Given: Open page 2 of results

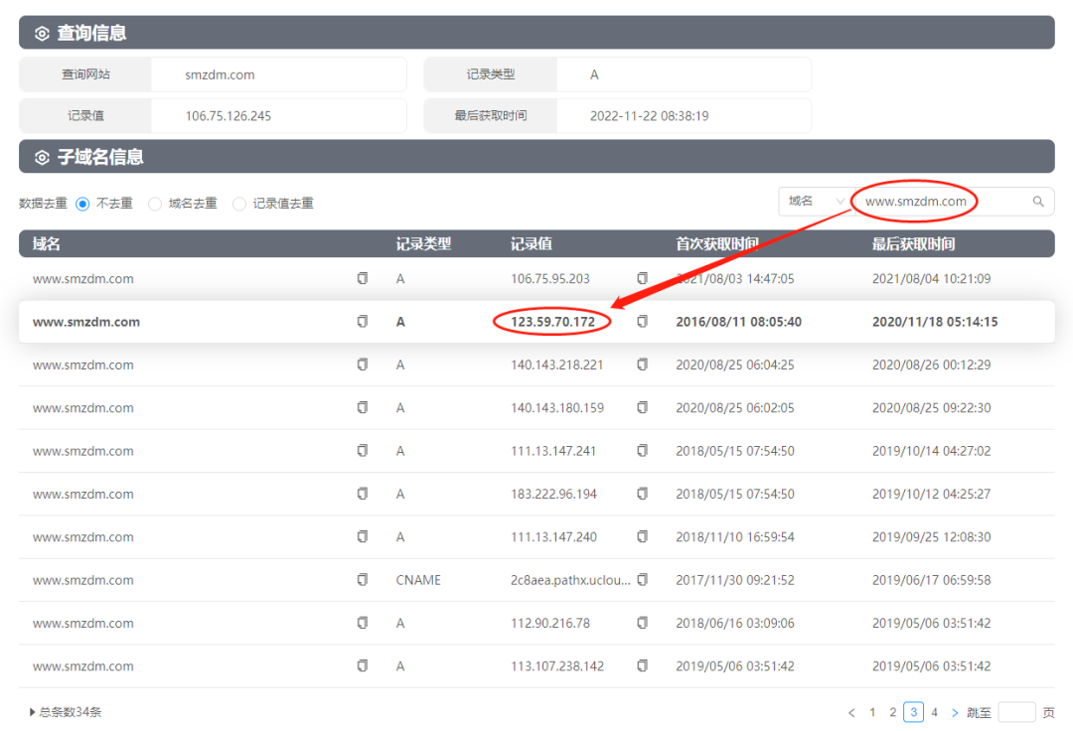Looking at the screenshot, I should (x=893, y=712).
